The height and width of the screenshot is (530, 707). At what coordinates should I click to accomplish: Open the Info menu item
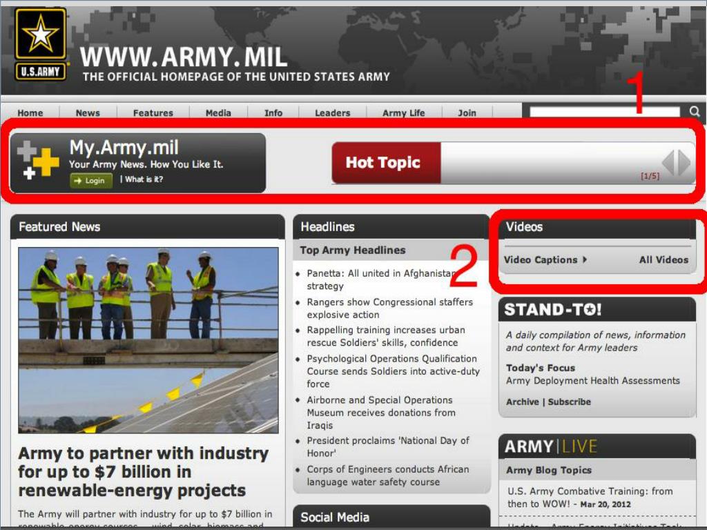(273, 112)
